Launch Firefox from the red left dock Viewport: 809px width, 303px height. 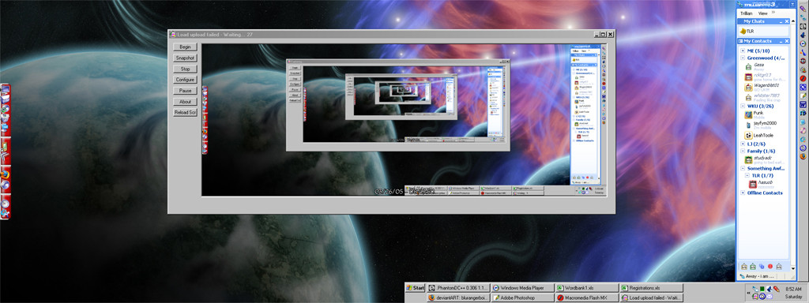pyautogui.click(x=6, y=174)
